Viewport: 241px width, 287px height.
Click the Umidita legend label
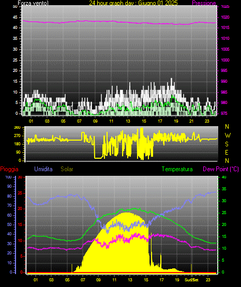point(43,169)
